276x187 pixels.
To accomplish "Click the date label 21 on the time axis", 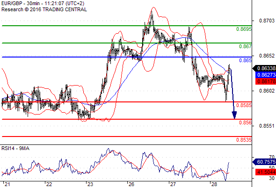I will (x=7, y=184).
